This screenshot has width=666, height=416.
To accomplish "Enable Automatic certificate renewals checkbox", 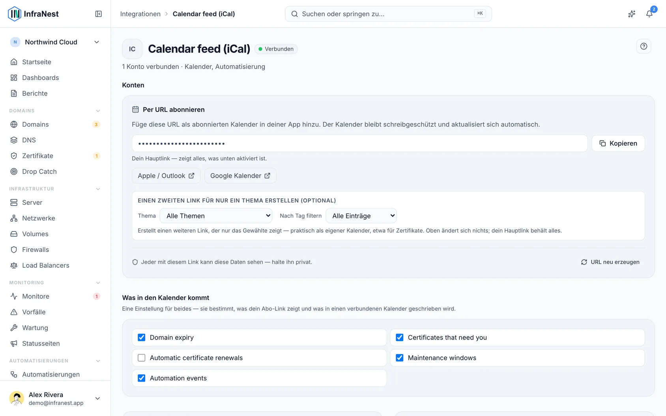I will coord(141,358).
